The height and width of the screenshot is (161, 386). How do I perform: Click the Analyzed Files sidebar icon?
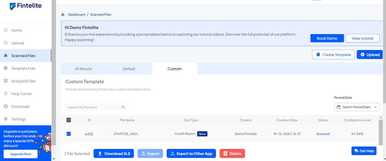point(6,81)
